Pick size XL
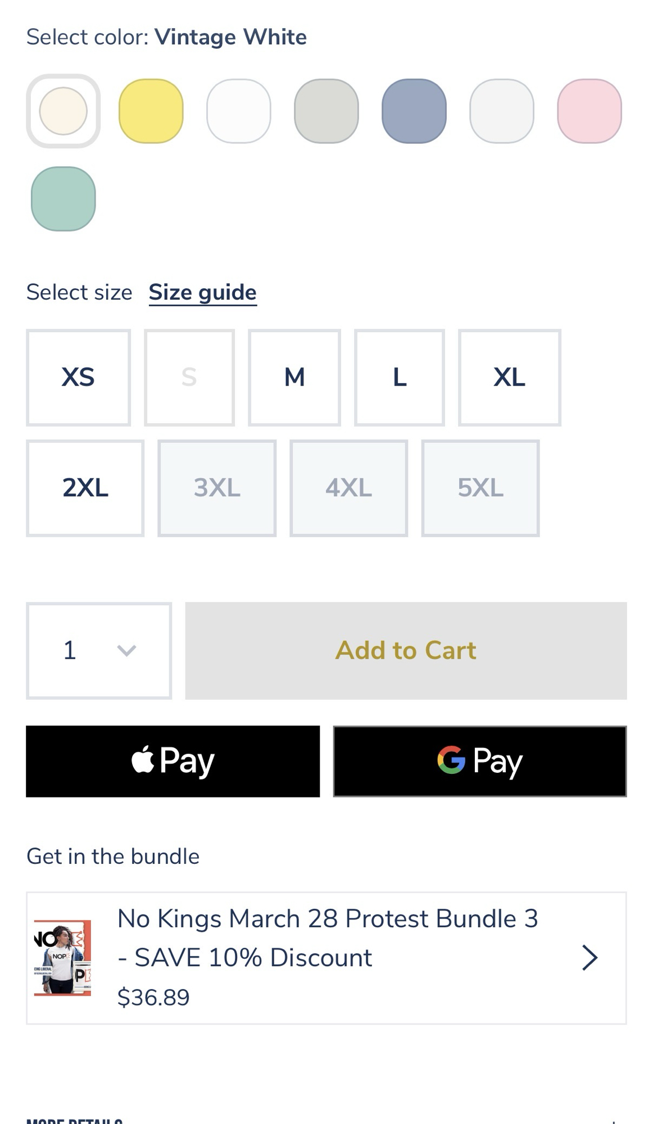The width and height of the screenshot is (653, 1124). 509,378
